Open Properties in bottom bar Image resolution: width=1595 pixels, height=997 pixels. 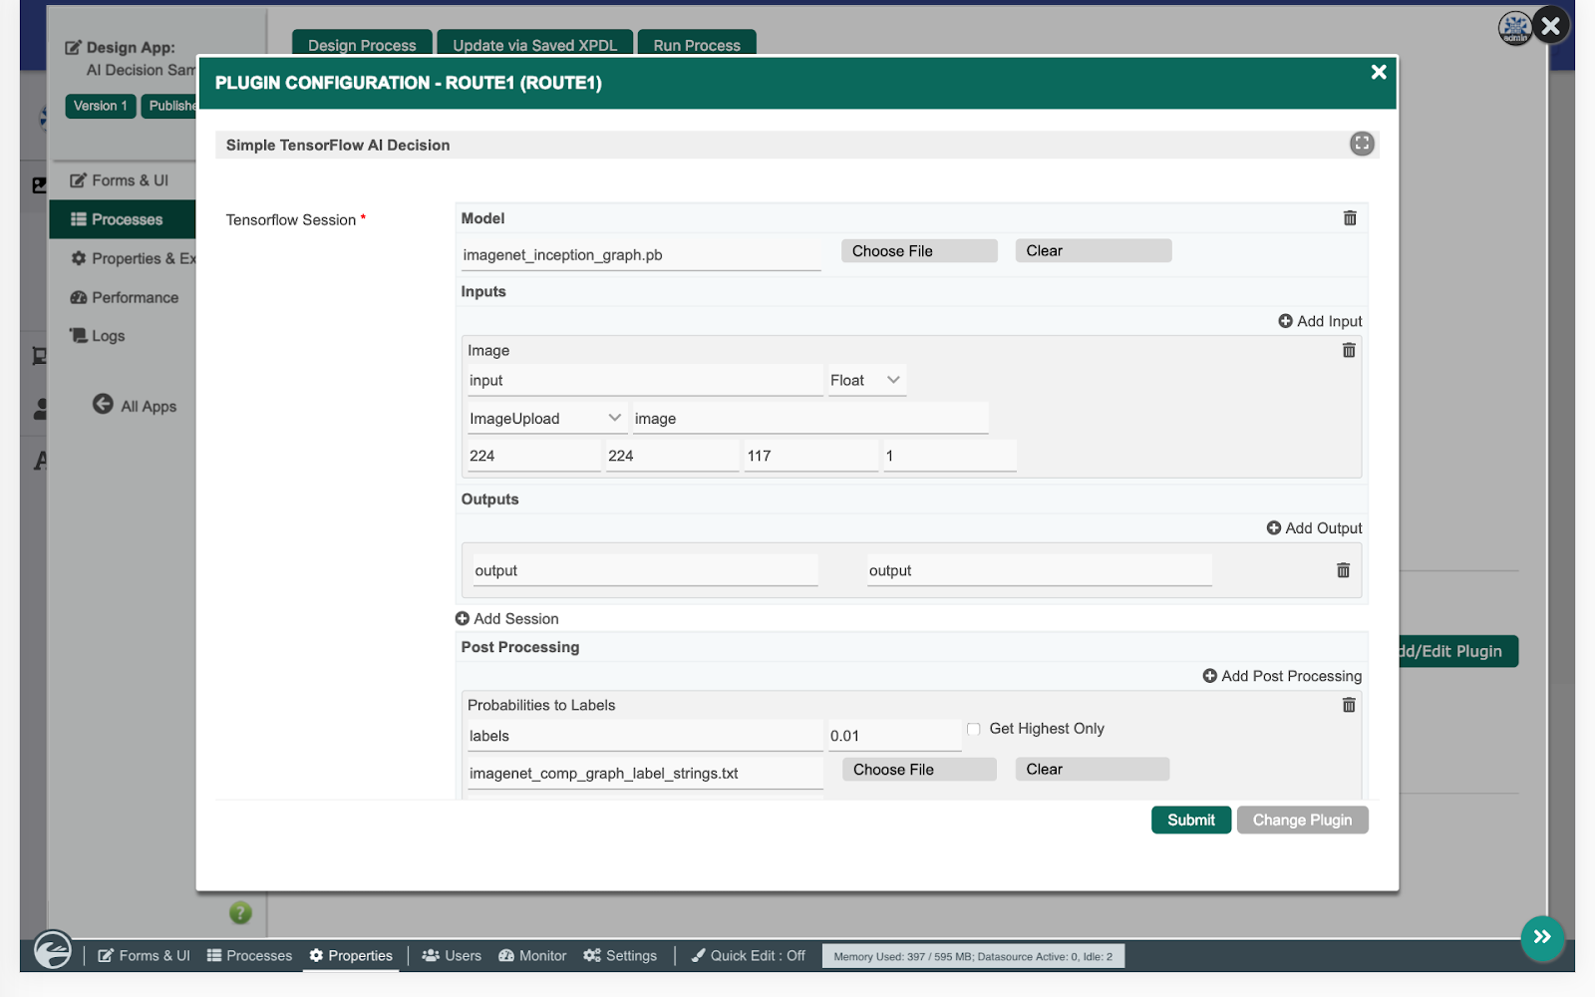pos(351,956)
